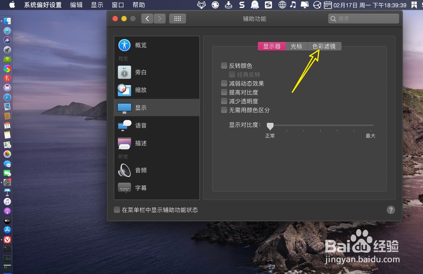
Task: Toggle 减少透明度 on
Action: pos(224,101)
